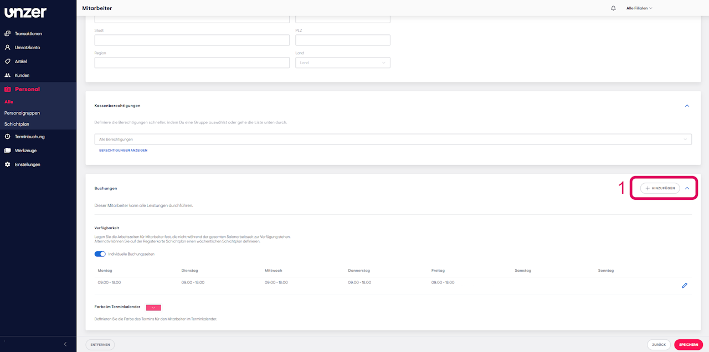Collapse sidebar with bottom arrow

pos(65,344)
